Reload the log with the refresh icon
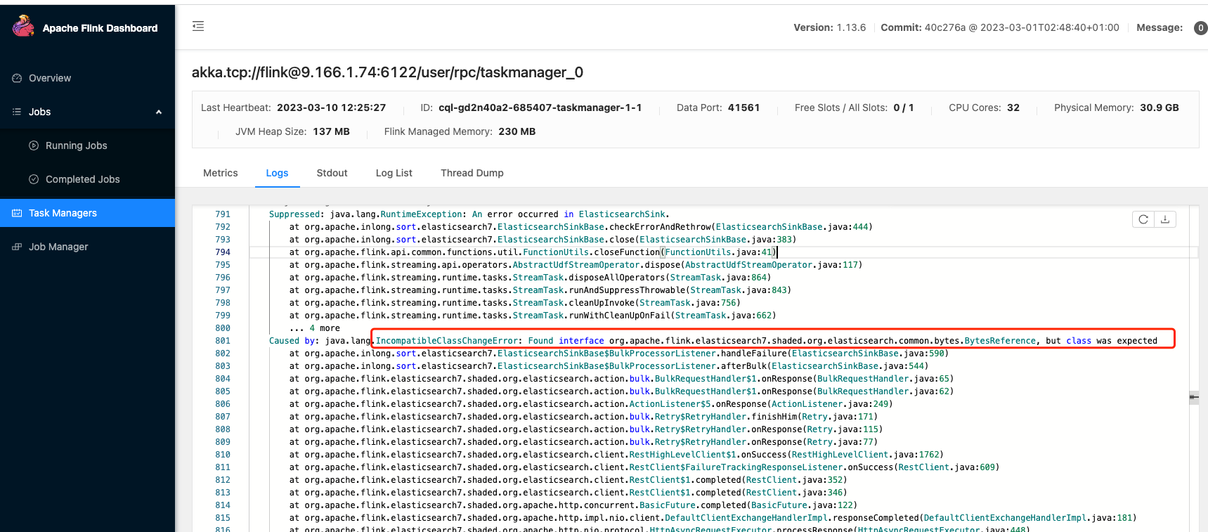The width and height of the screenshot is (1208, 532). point(1143,219)
